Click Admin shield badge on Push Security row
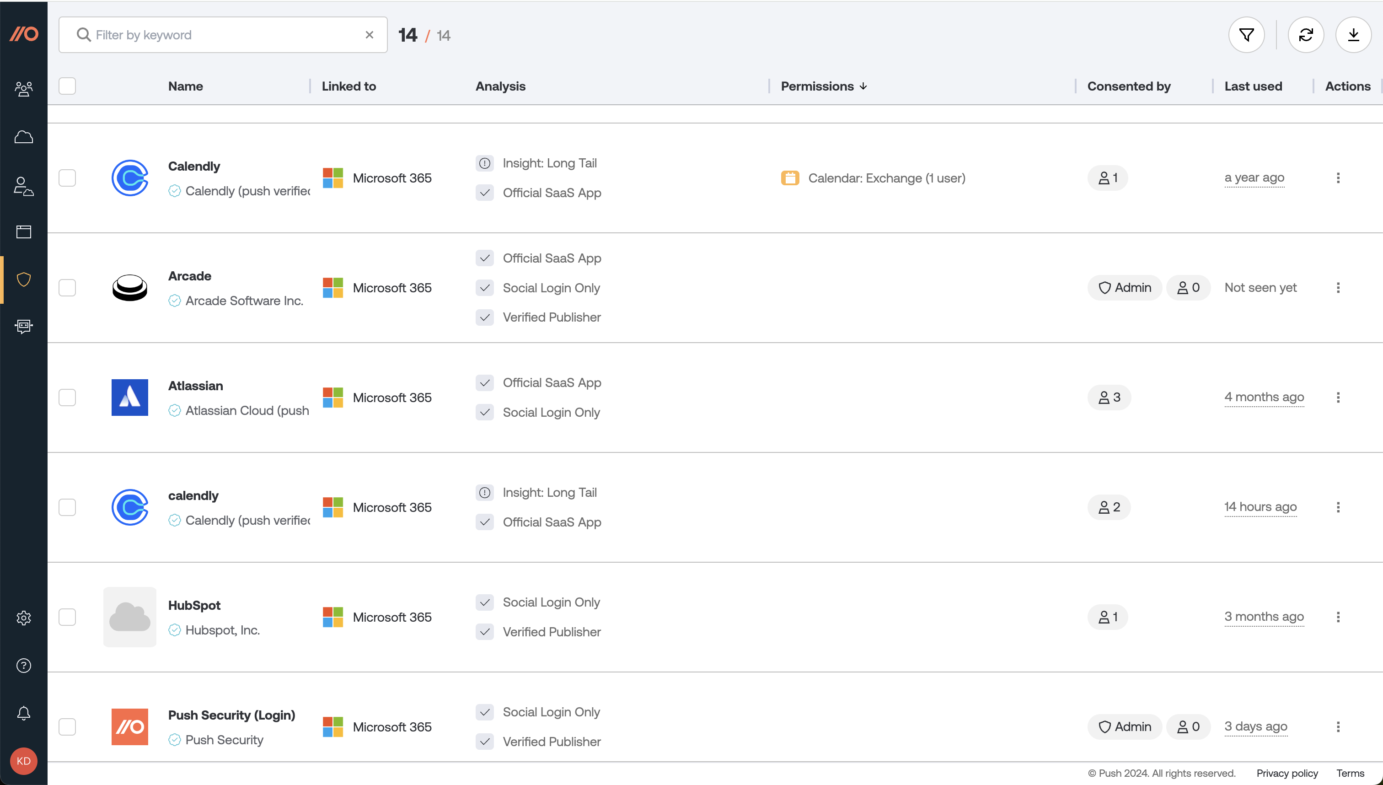The width and height of the screenshot is (1383, 785). tap(1124, 727)
